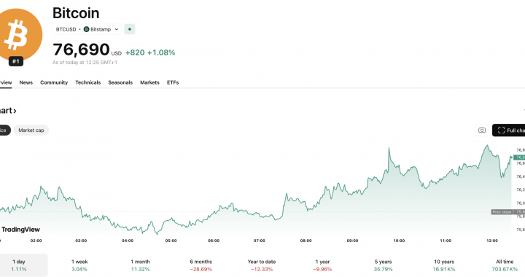The image size is (525, 277).
Task: Open the chart section chevron heading
Action: [7, 110]
